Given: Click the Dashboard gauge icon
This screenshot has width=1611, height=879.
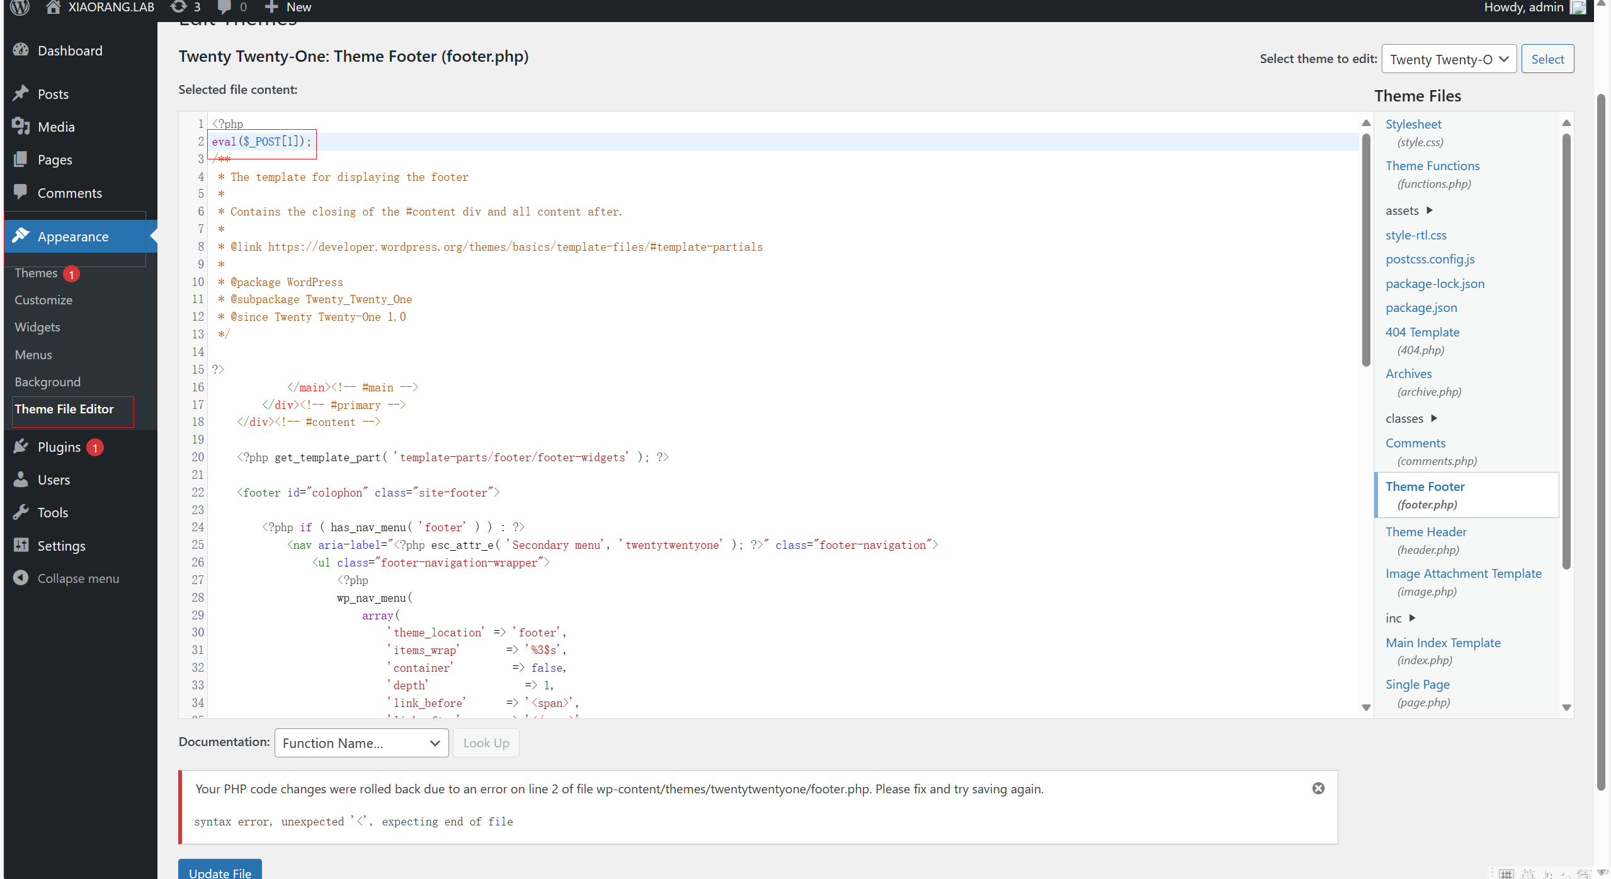Looking at the screenshot, I should 21,50.
